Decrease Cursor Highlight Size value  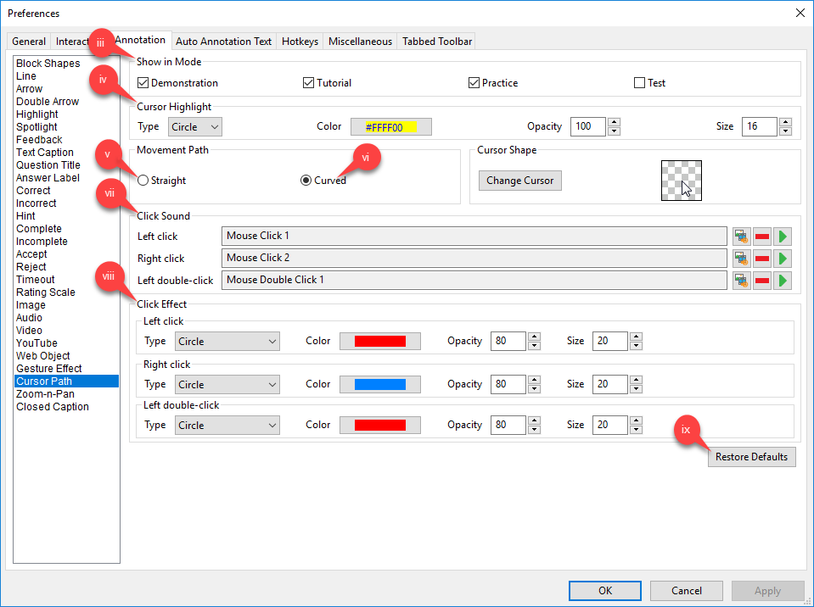pyautogui.click(x=785, y=131)
